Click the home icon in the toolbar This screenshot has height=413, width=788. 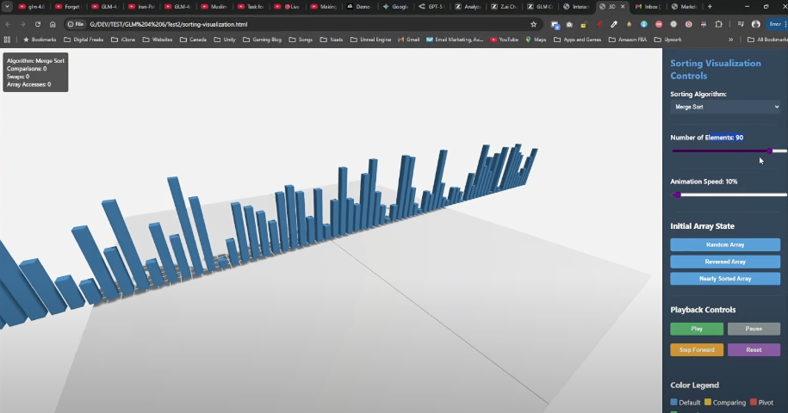53,24
